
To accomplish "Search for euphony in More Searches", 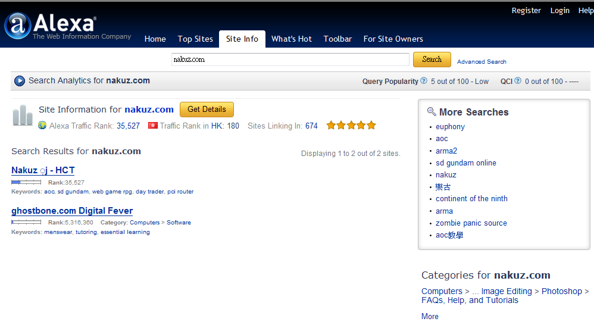I will 450,127.
